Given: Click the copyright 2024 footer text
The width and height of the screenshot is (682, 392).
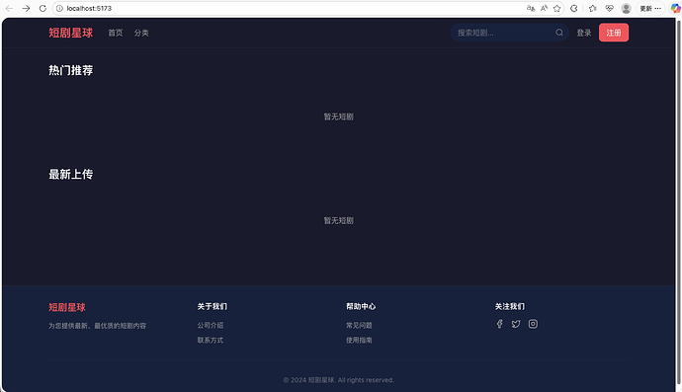Looking at the screenshot, I should pyautogui.click(x=338, y=380).
